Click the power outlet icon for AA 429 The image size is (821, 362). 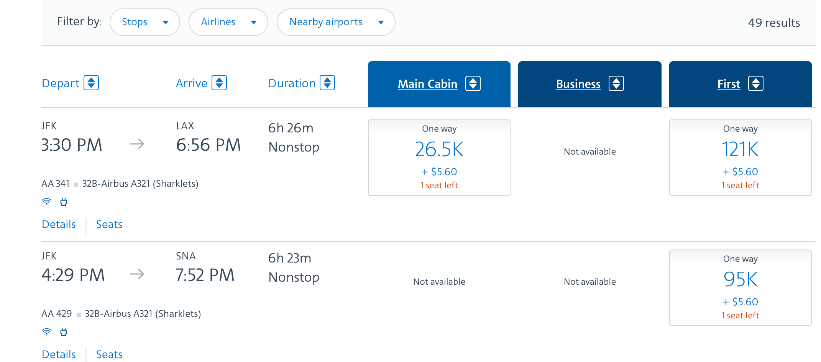coord(64,332)
